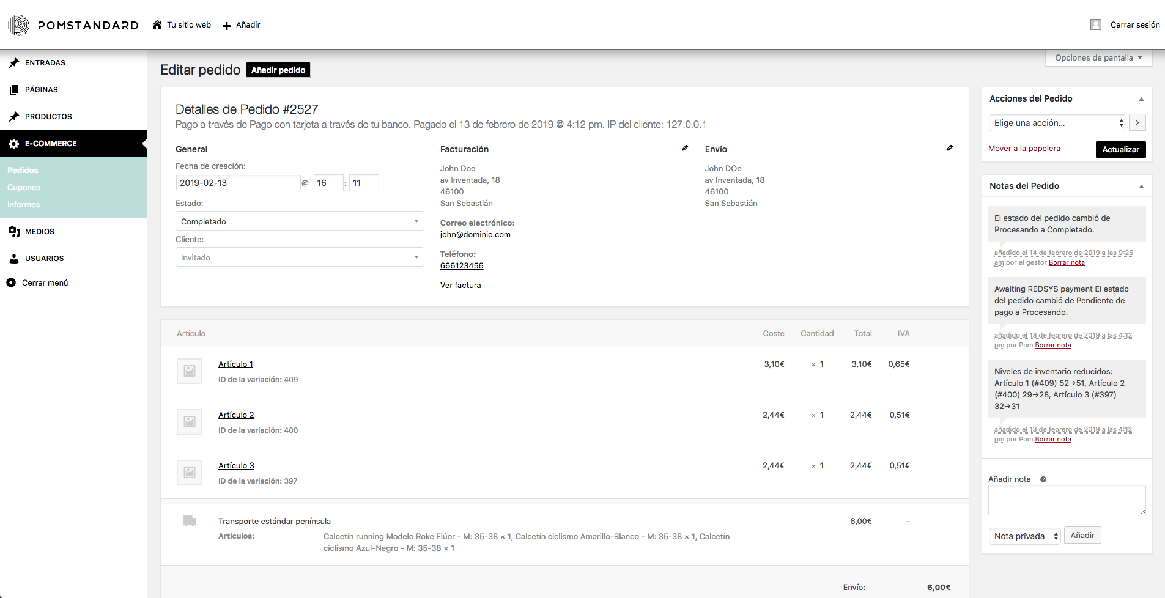The width and height of the screenshot is (1165, 598).
Task: Click the pencil icon to edit Facturación
Action: [685, 148]
